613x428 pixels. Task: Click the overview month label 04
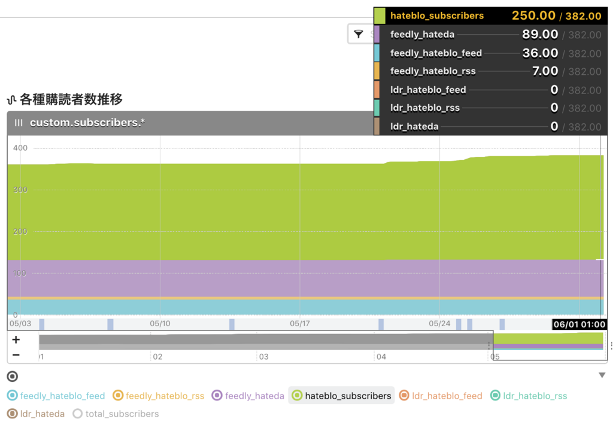pyautogui.click(x=381, y=357)
